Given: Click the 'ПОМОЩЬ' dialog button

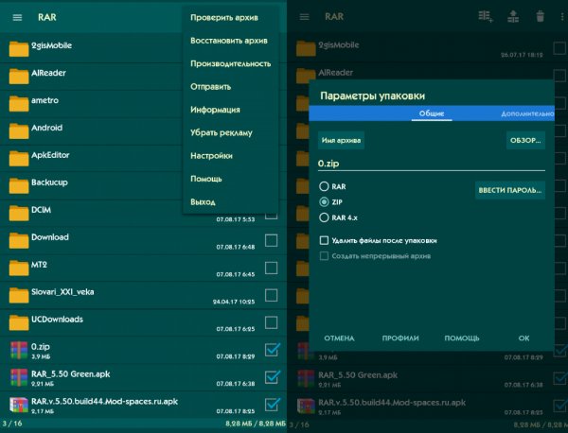Looking at the screenshot, I should coord(462,338).
